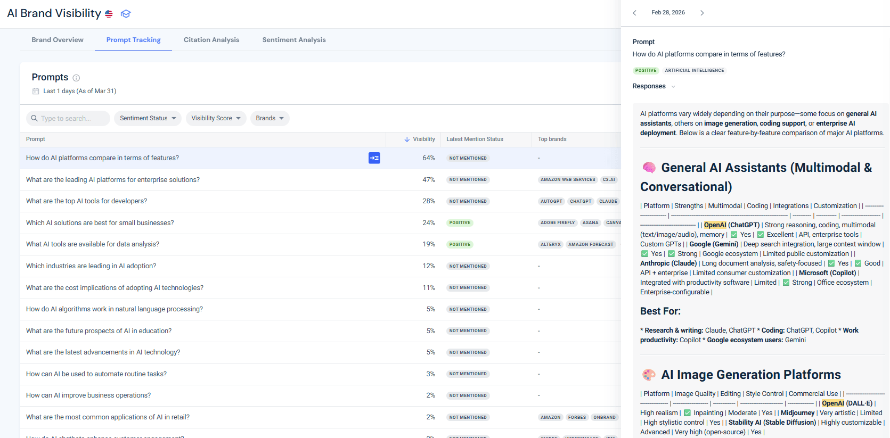Click the calendar icon beside Last 1 days
Screen dimensions: 890x438
click(36, 91)
